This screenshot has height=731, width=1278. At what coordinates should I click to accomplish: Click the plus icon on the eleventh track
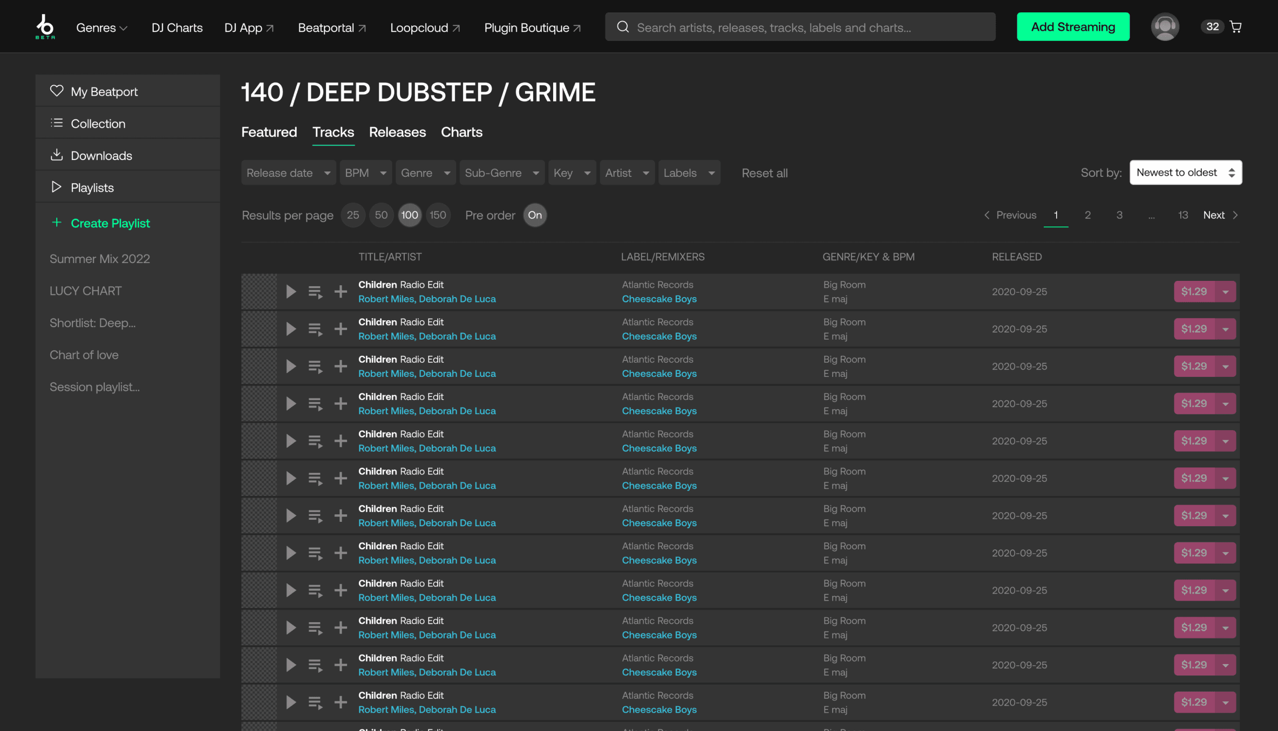(341, 665)
